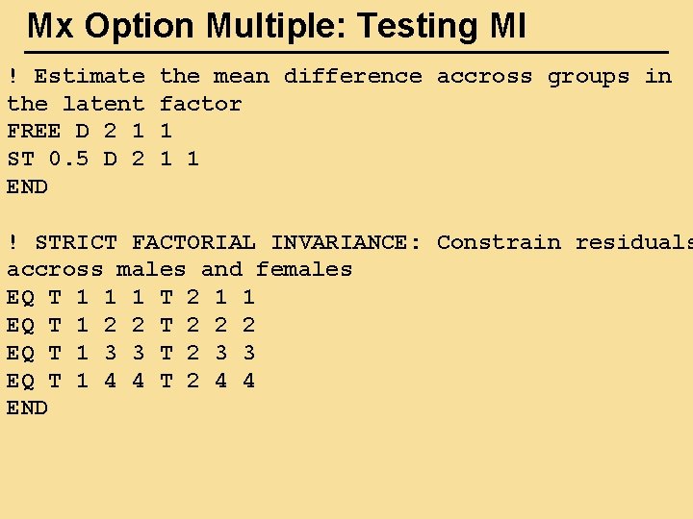Click the word "STRICT" in the second comment
Screen dimensions: 693x519
(76, 242)
